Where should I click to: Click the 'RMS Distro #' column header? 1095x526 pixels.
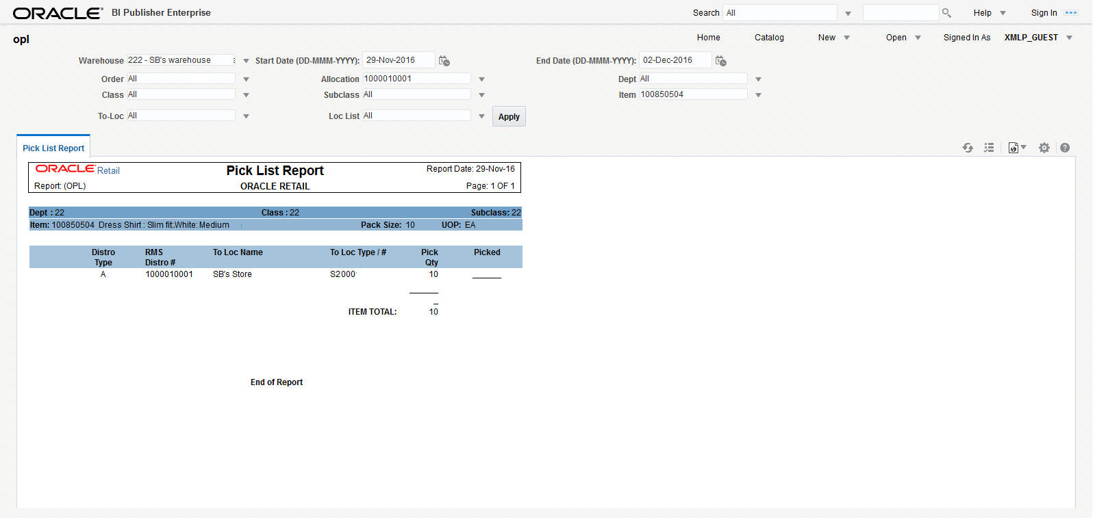click(160, 257)
